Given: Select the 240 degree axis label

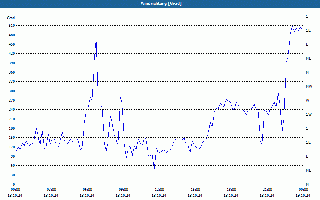Looking at the screenshot, I should coord(12,110).
